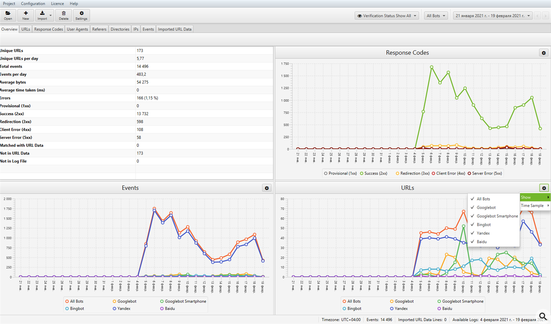Open Events chart gear settings
551x324 pixels.
pos(267,188)
